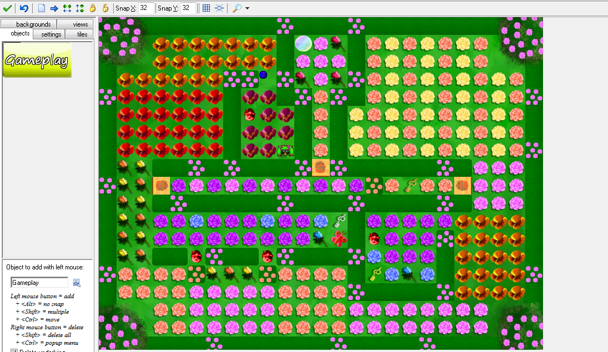Open the object selection menu icon
The image size is (608, 352).
(77, 283)
